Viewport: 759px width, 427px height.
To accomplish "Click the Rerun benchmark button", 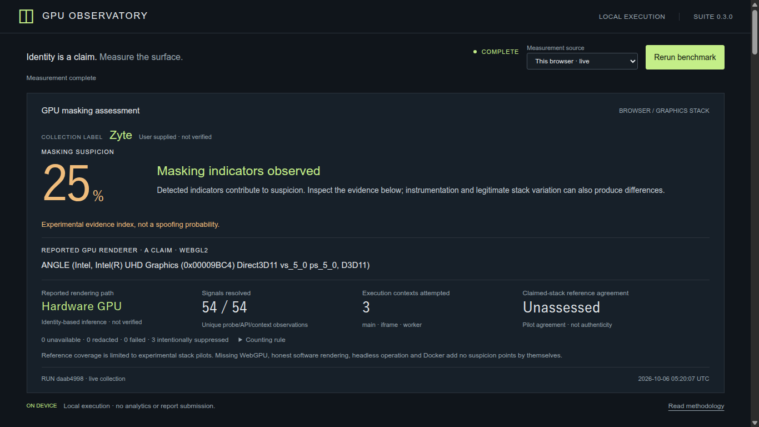I will pos(685,57).
